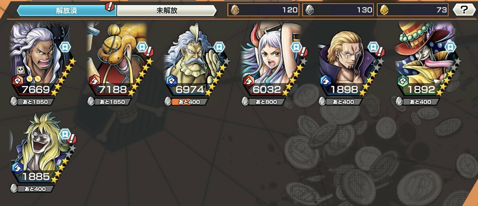Select the top-hat character card showing 1892
The height and width of the screenshot is (206, 478).
pos(428,60)
